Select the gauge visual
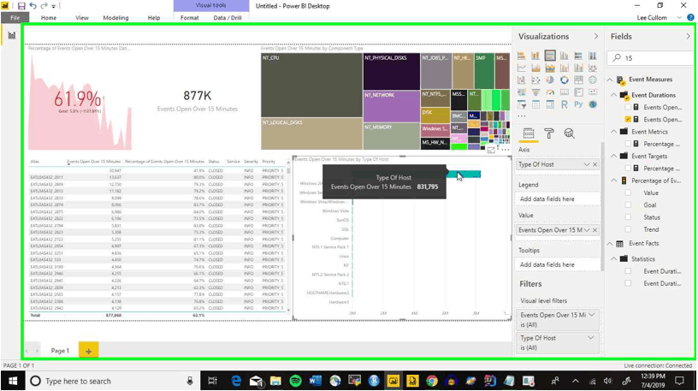Viewport: 698px width, 391px height. click(550, 92)
